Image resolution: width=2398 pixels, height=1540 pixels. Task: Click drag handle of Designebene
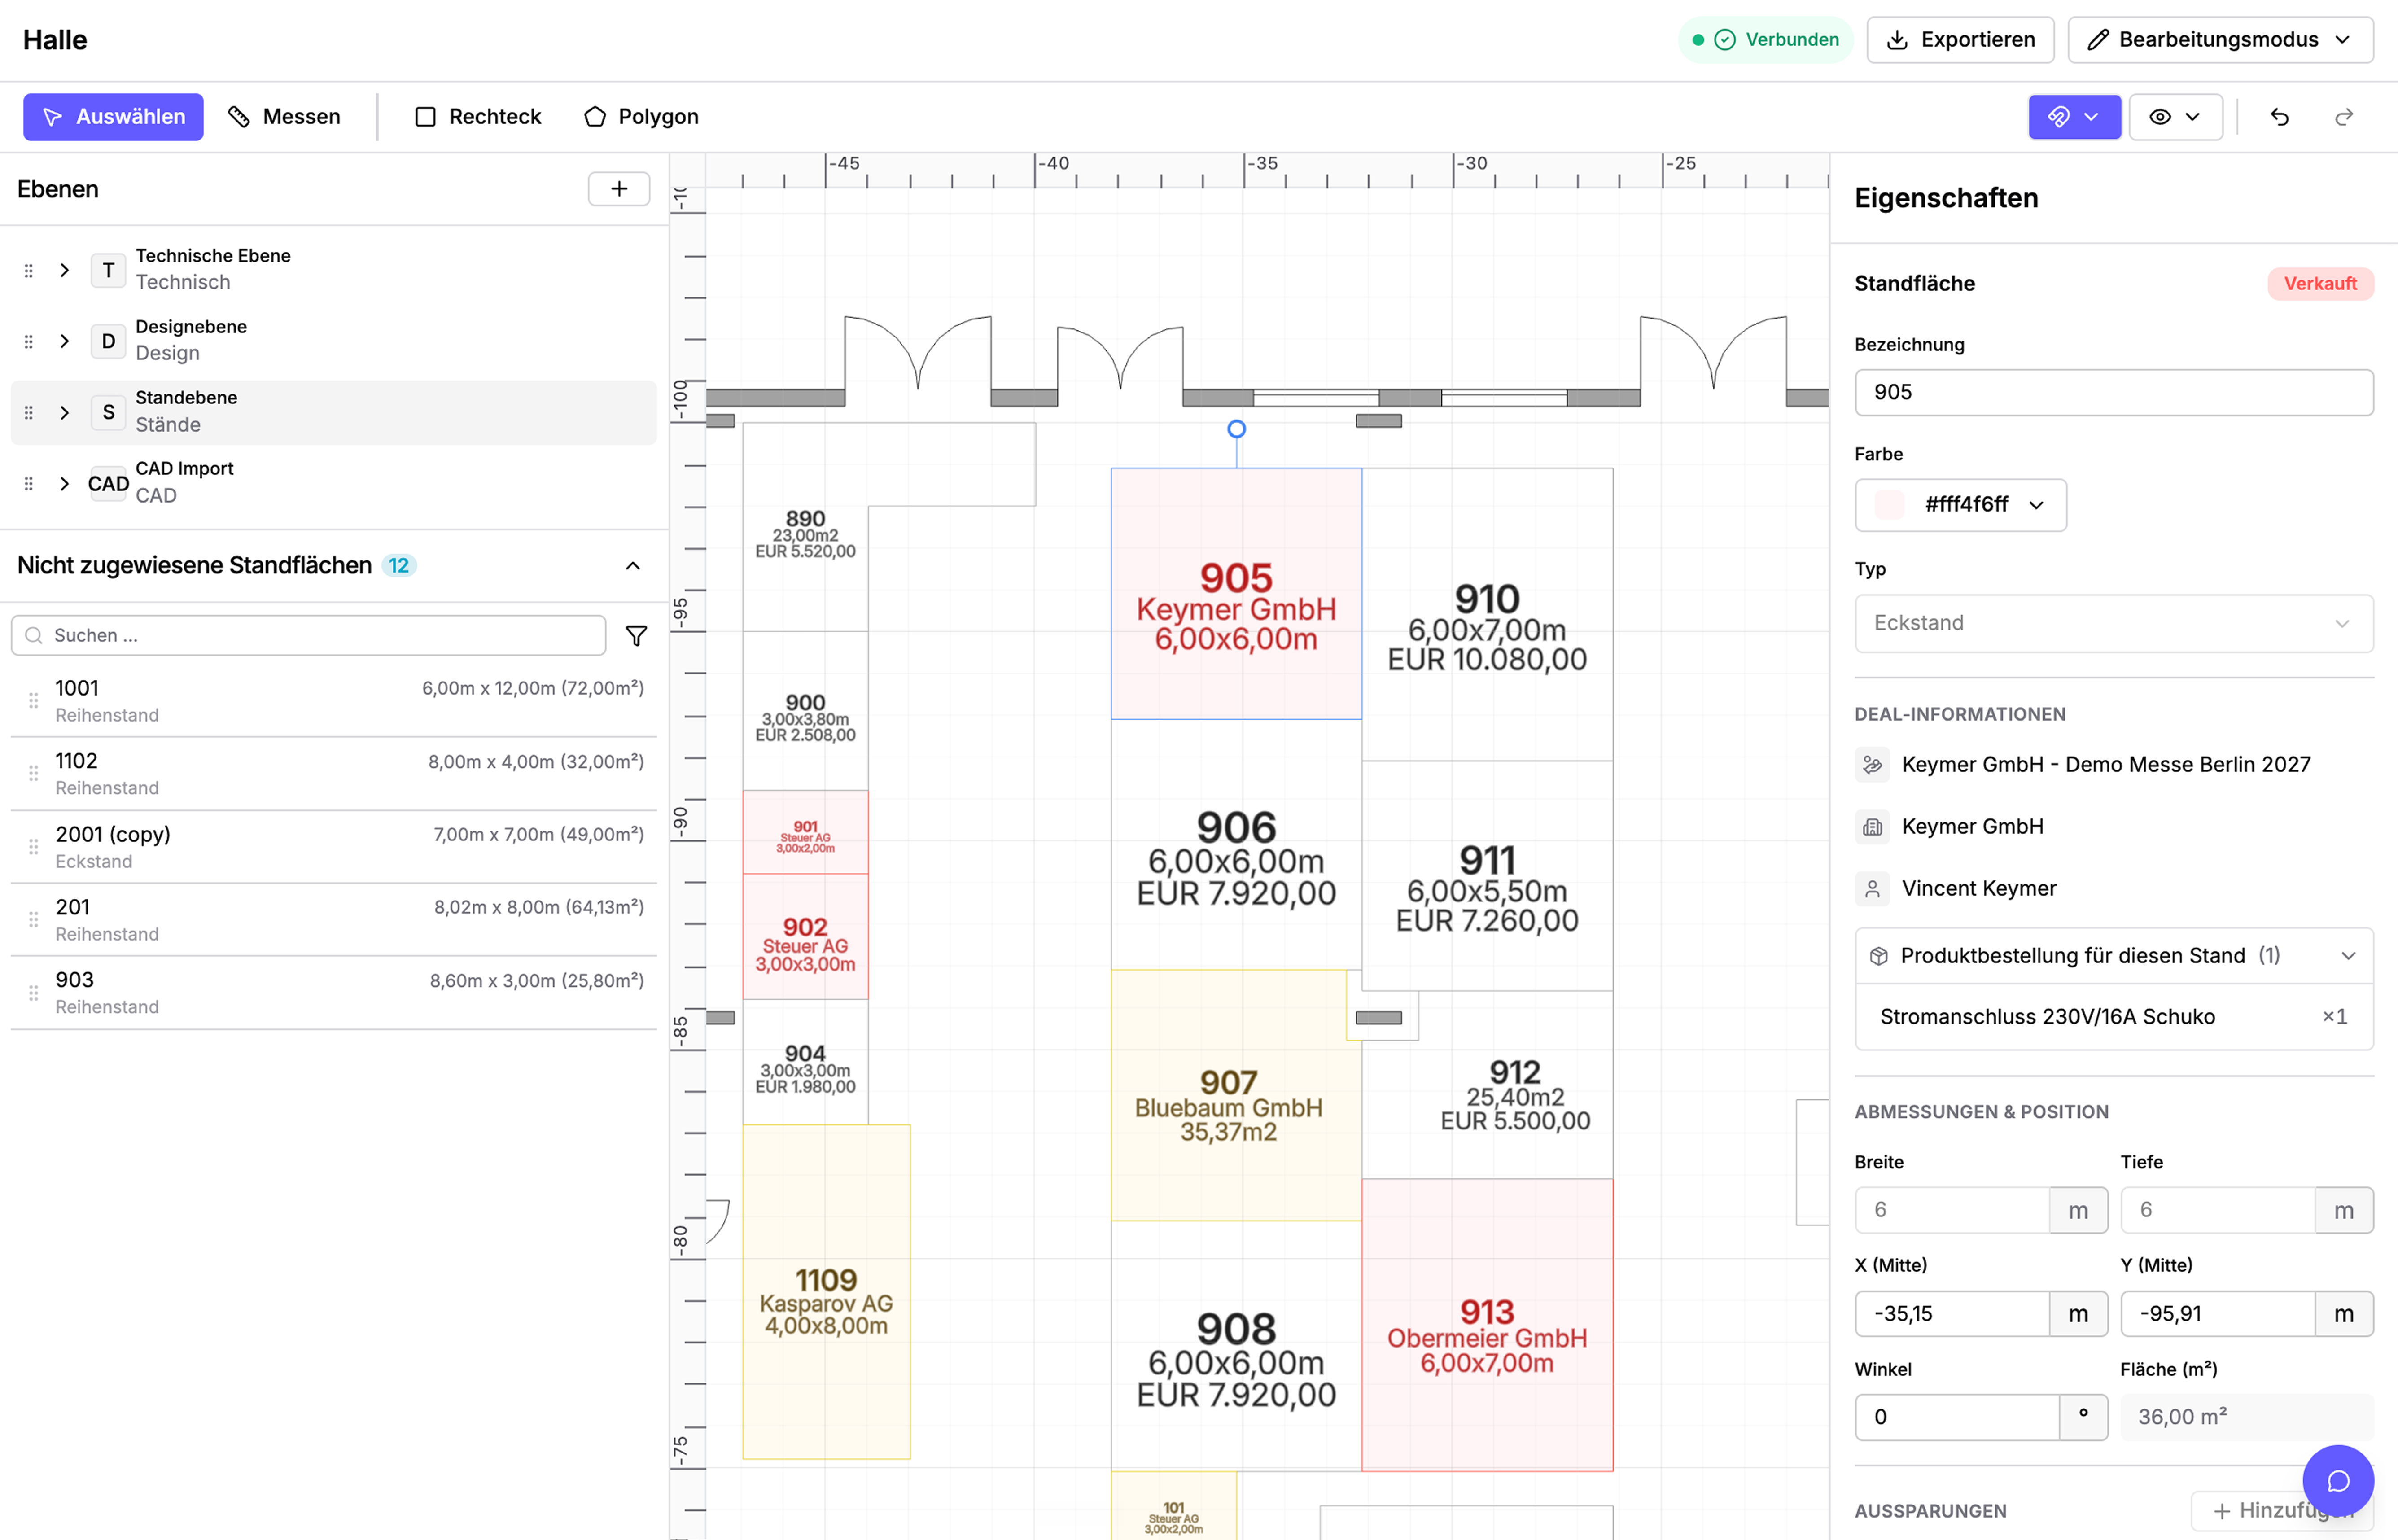pos(29,341)
